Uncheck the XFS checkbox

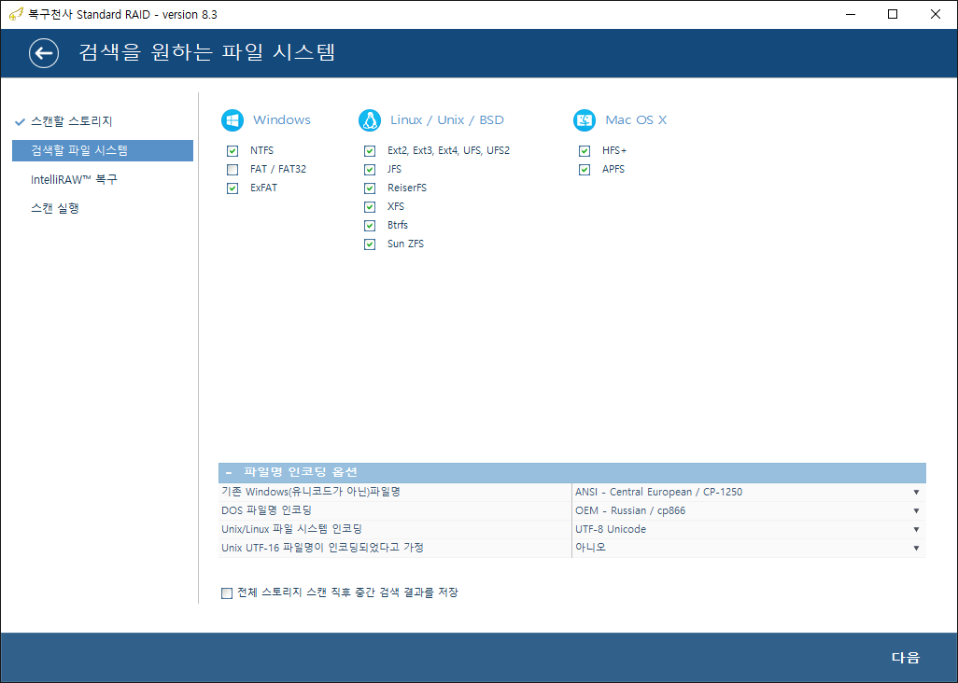tap(370, 207)
